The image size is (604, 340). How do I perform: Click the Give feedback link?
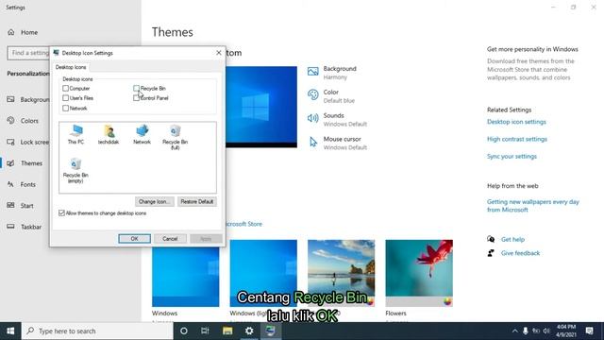(520, 253)
